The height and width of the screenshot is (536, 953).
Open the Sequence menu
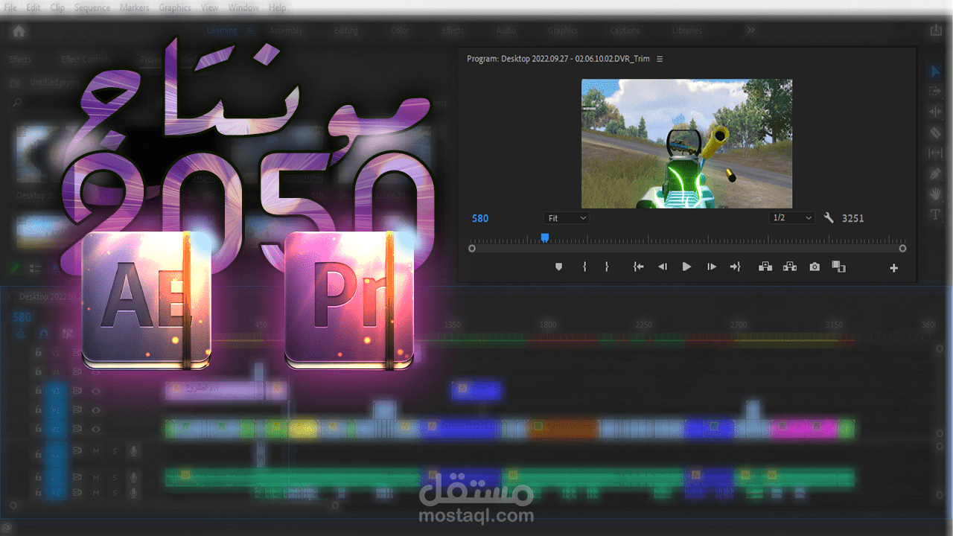click(92, 7)
